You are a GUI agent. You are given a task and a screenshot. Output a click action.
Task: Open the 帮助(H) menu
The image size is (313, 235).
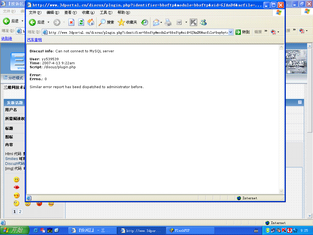[x=124, y=13]
